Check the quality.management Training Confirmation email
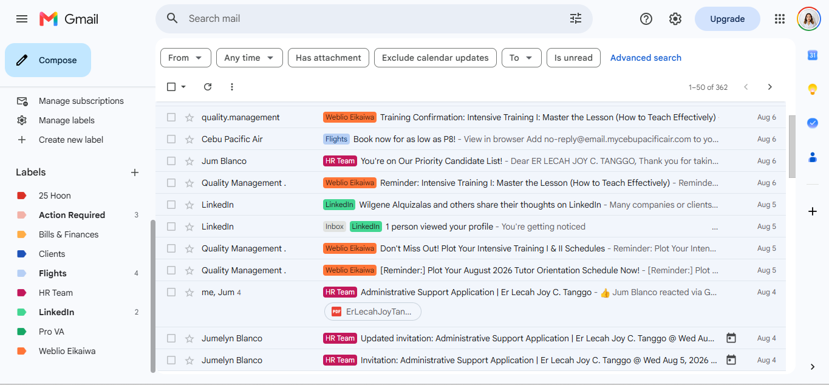 171,117
